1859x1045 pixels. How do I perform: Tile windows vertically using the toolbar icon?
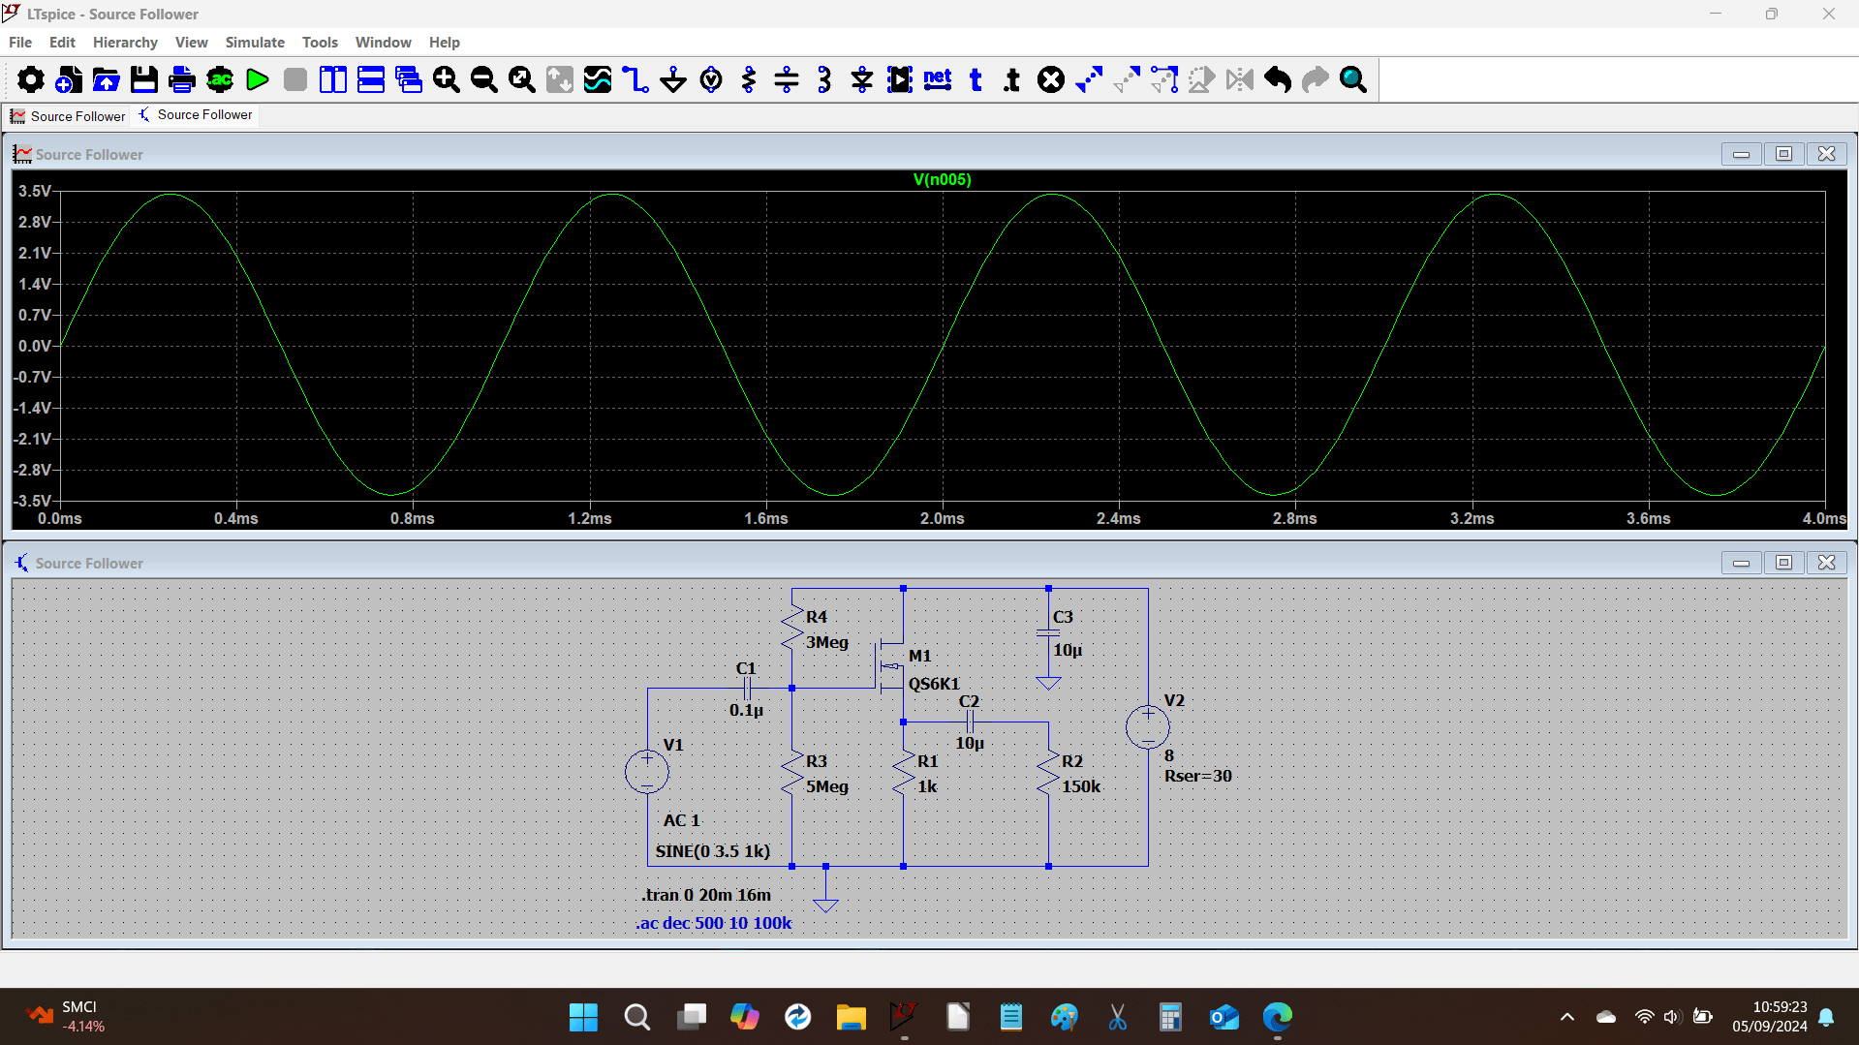[333, 79]
